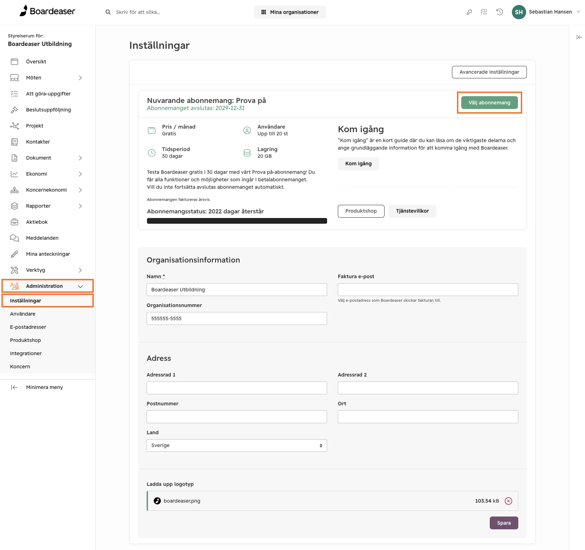Image resolution: width=585 pixels, height=550 pixels.
Task: Click the boardeaser.png file name
Action: coord(182,501)
